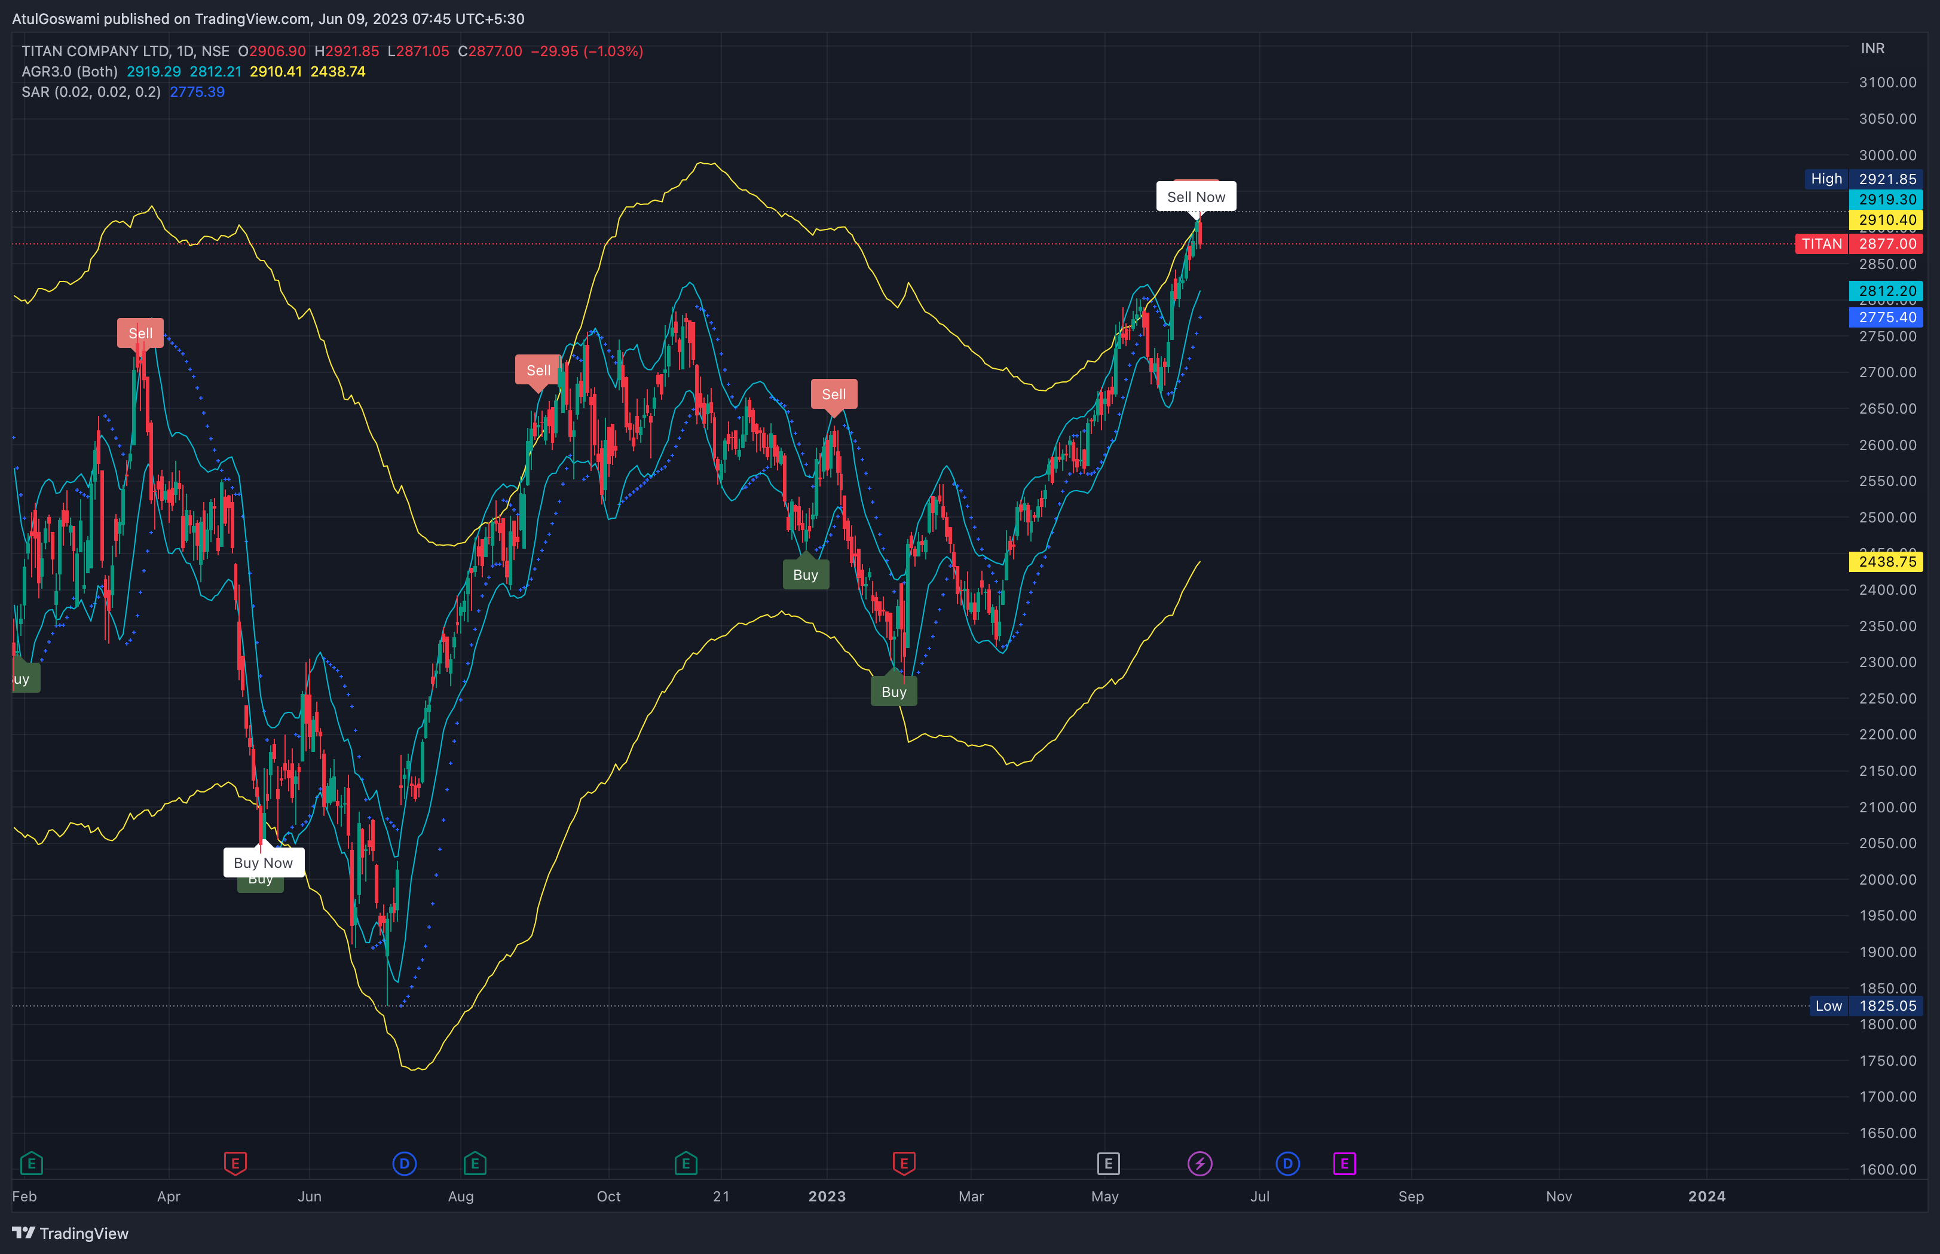Click the 2023 year label on time axis
Viewport: 1940px width, 1254px height.
pyautogui.click(x=827, y=1196)
